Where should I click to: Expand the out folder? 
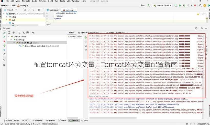coord(7,20)
